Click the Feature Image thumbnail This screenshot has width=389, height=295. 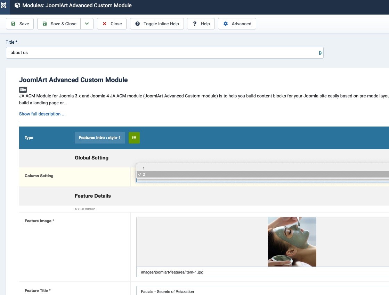pyautogui.click(x=292, y=242)
